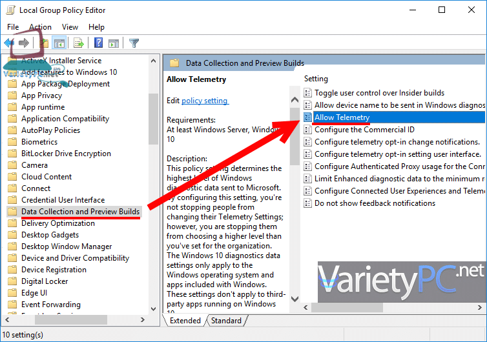Image resolution: width=487 pixels, height=342 pixels.
Task: Open Help using the question mark icon
Action: click(x=98, y=43)
